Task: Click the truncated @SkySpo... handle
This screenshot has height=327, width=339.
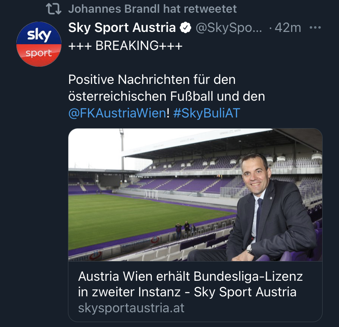Action: pyautogui.click(x=229, y=28)
